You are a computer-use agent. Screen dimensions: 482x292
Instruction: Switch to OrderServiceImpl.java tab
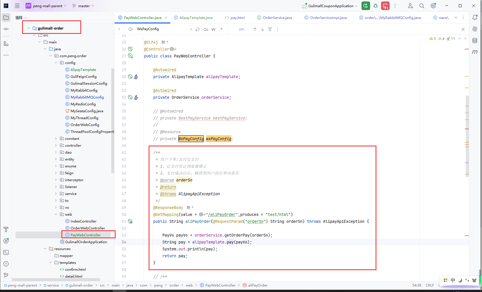326,18
